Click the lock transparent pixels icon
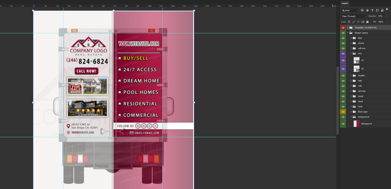The width and height of the screenshot is (391, 189). tap(349, 22)
